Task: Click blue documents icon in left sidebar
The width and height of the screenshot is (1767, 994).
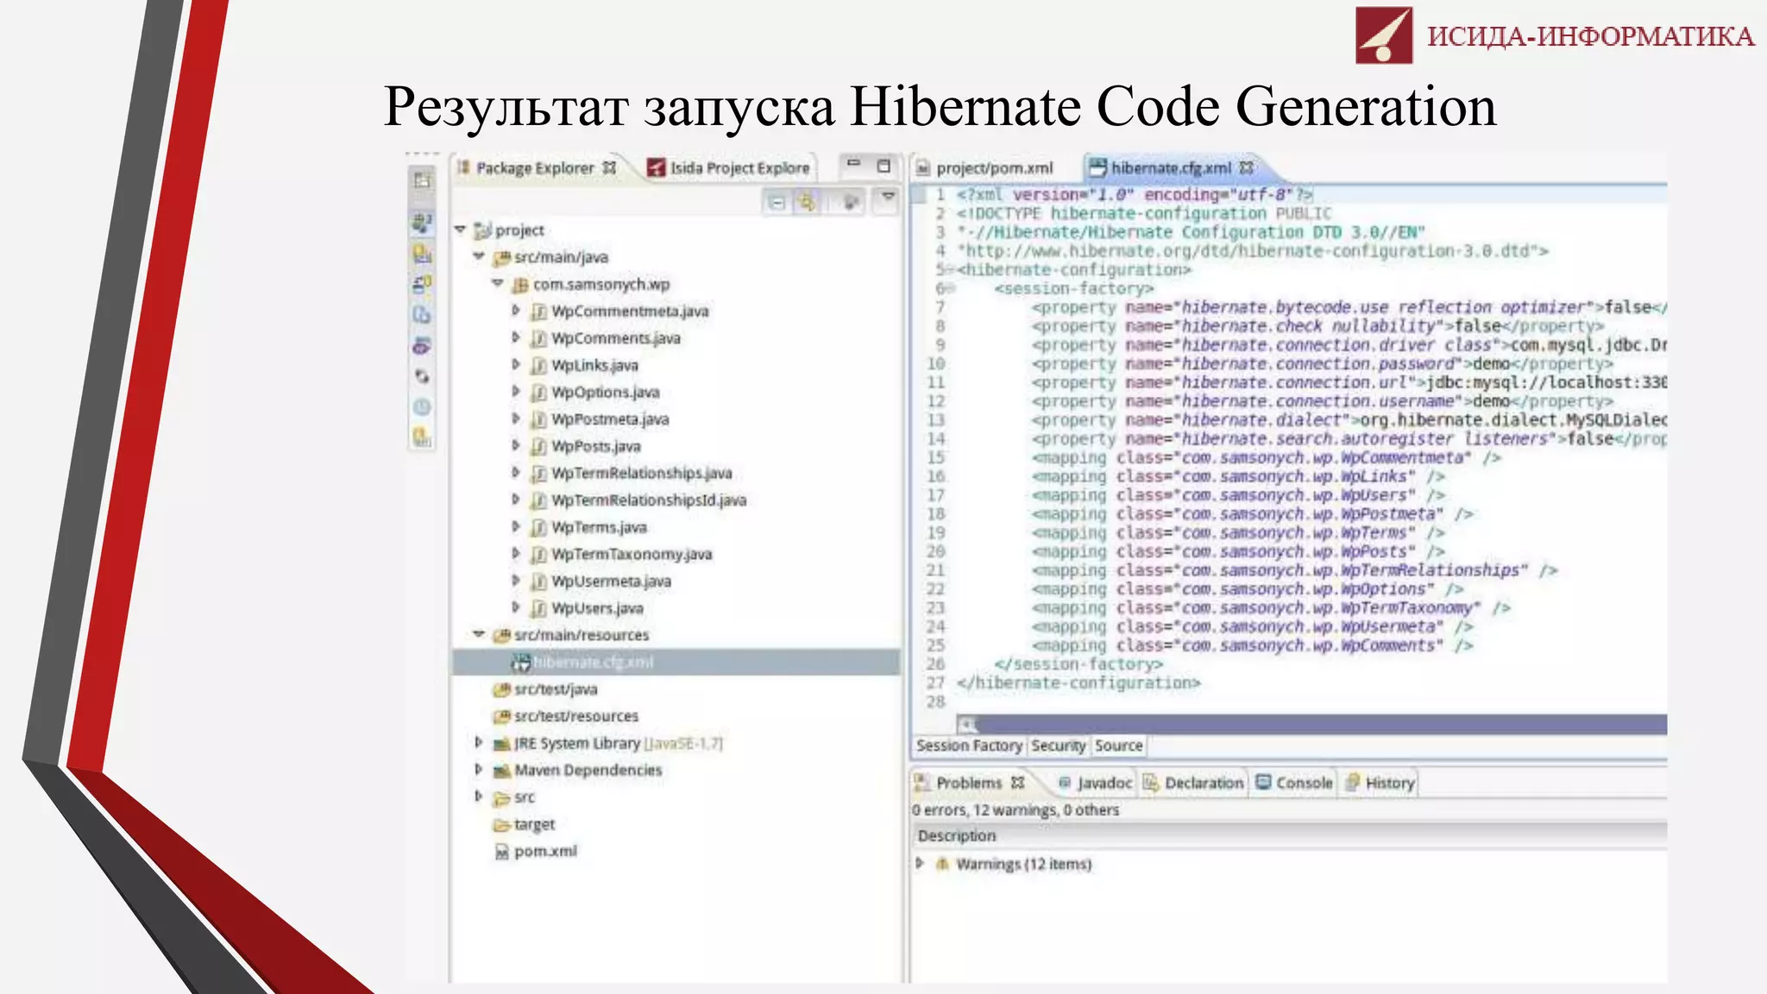Action: coord(422,315)
